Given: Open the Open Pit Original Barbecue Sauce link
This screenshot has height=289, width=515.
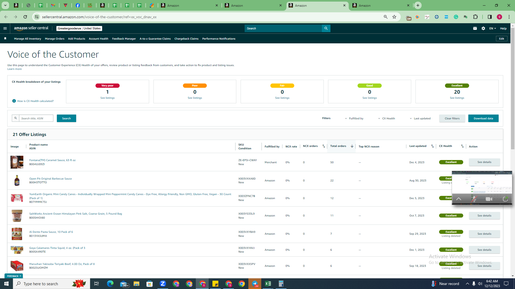Looking at the screenshot, I should coord(50,178).
